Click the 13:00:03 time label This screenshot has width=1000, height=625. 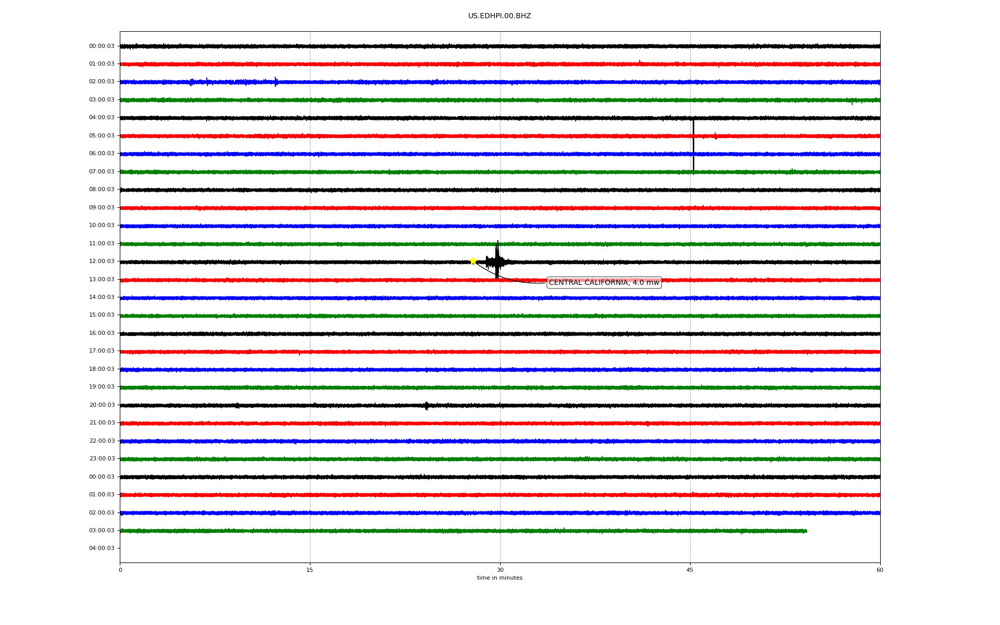point(102,280)
